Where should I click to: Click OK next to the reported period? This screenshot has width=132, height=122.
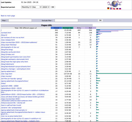point(53,7)
